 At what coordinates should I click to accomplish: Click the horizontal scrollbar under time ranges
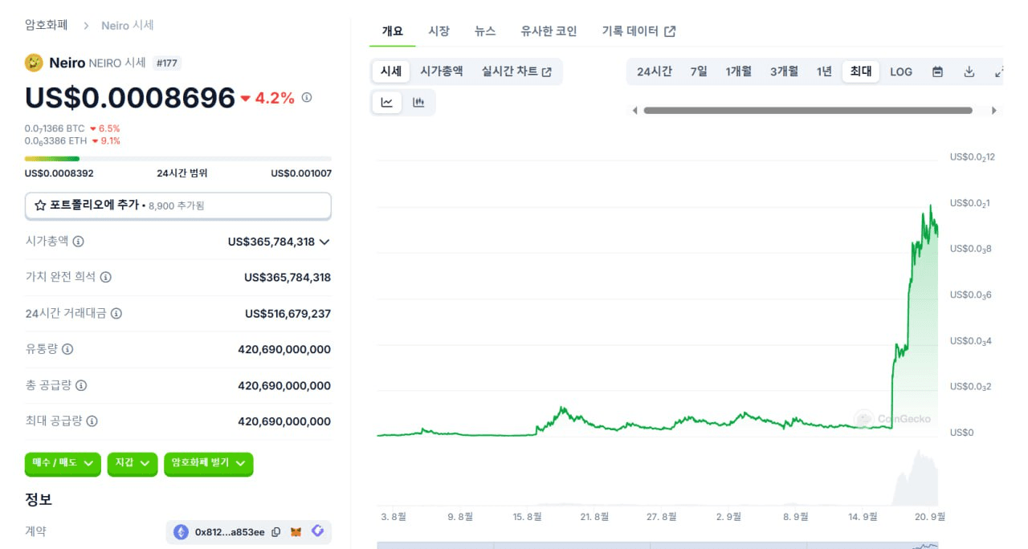(x=808, y=111)
